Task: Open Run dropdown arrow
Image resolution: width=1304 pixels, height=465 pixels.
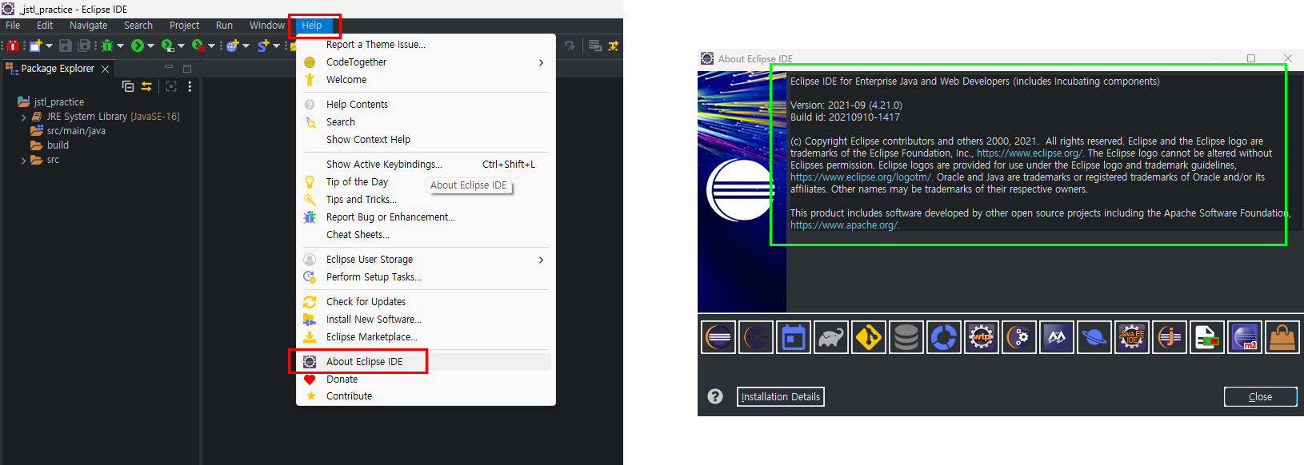Action: [150, 46]
